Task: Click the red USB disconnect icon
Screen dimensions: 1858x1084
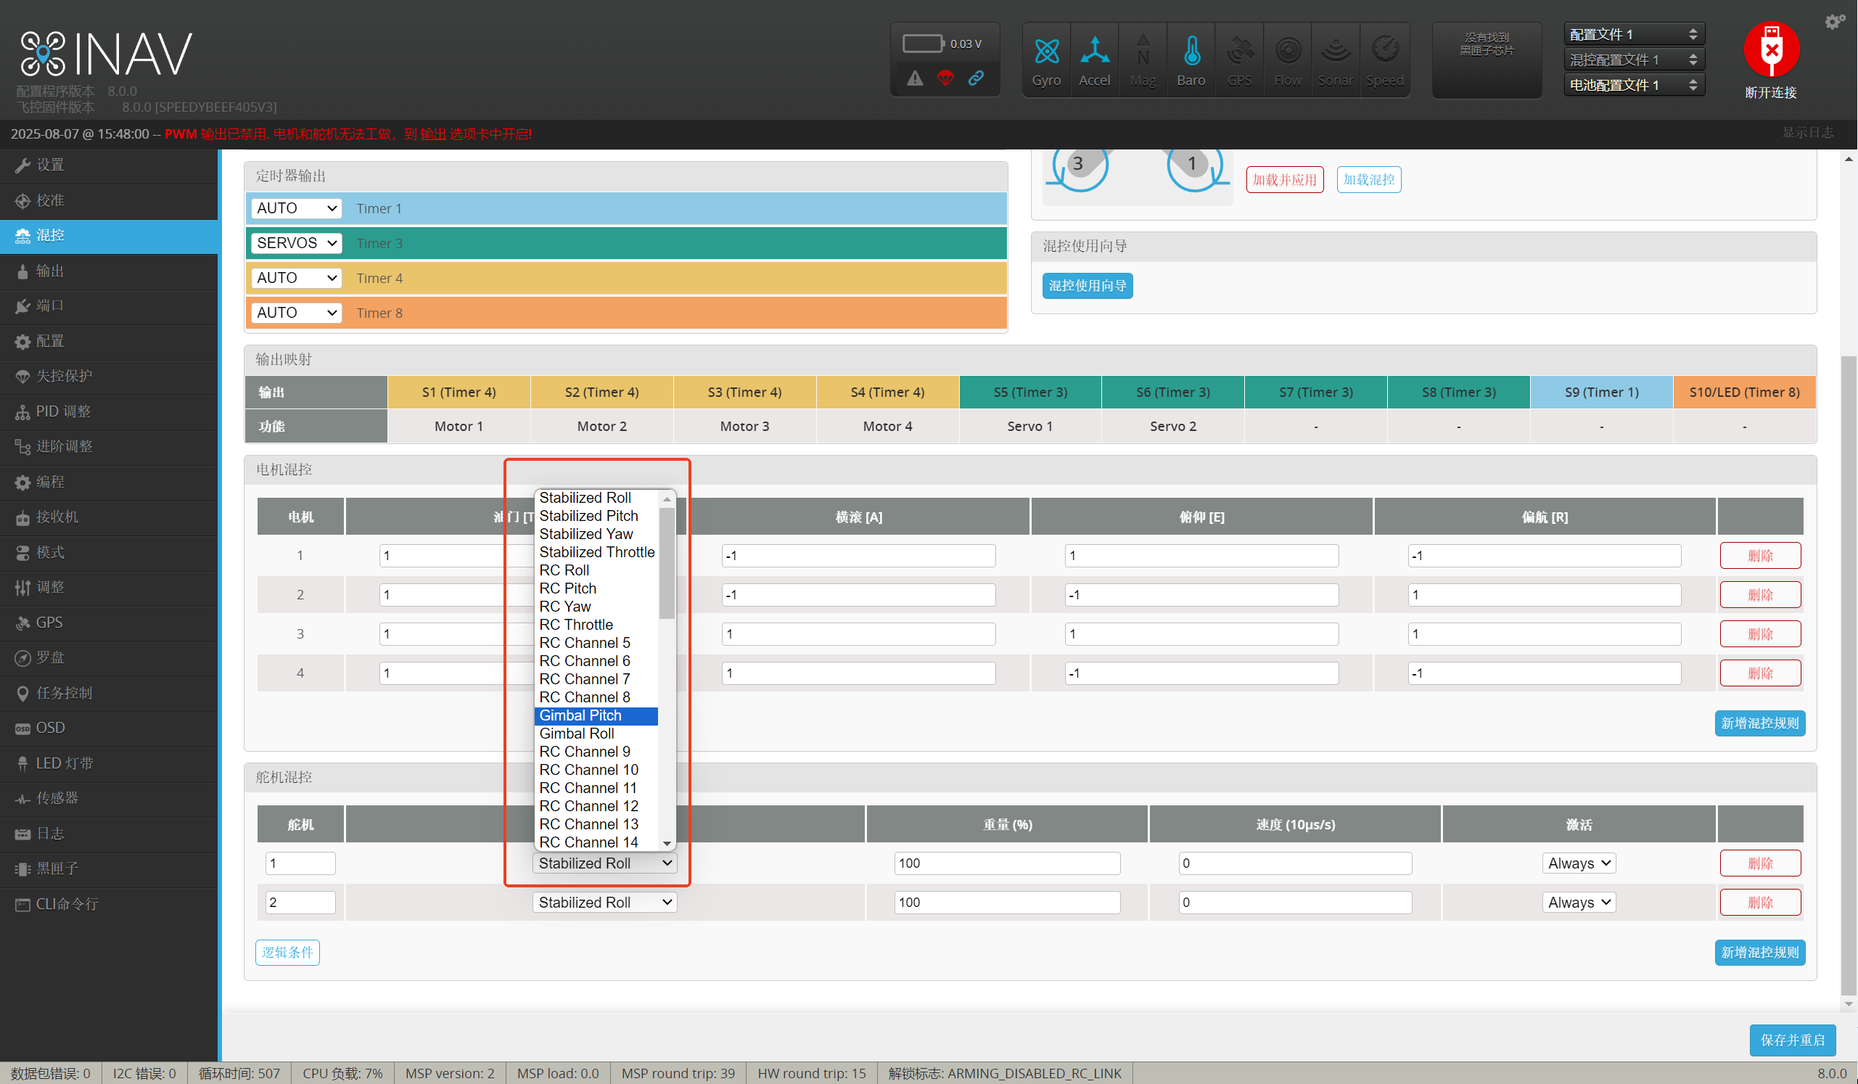Action: click(1771, 49)
